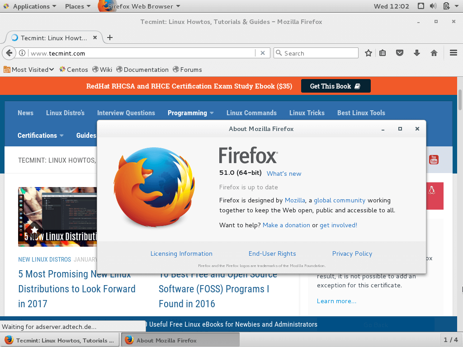Open 5 New Linux Distributions thumbnail
The image size is (463, 347).
coord(57,216)
